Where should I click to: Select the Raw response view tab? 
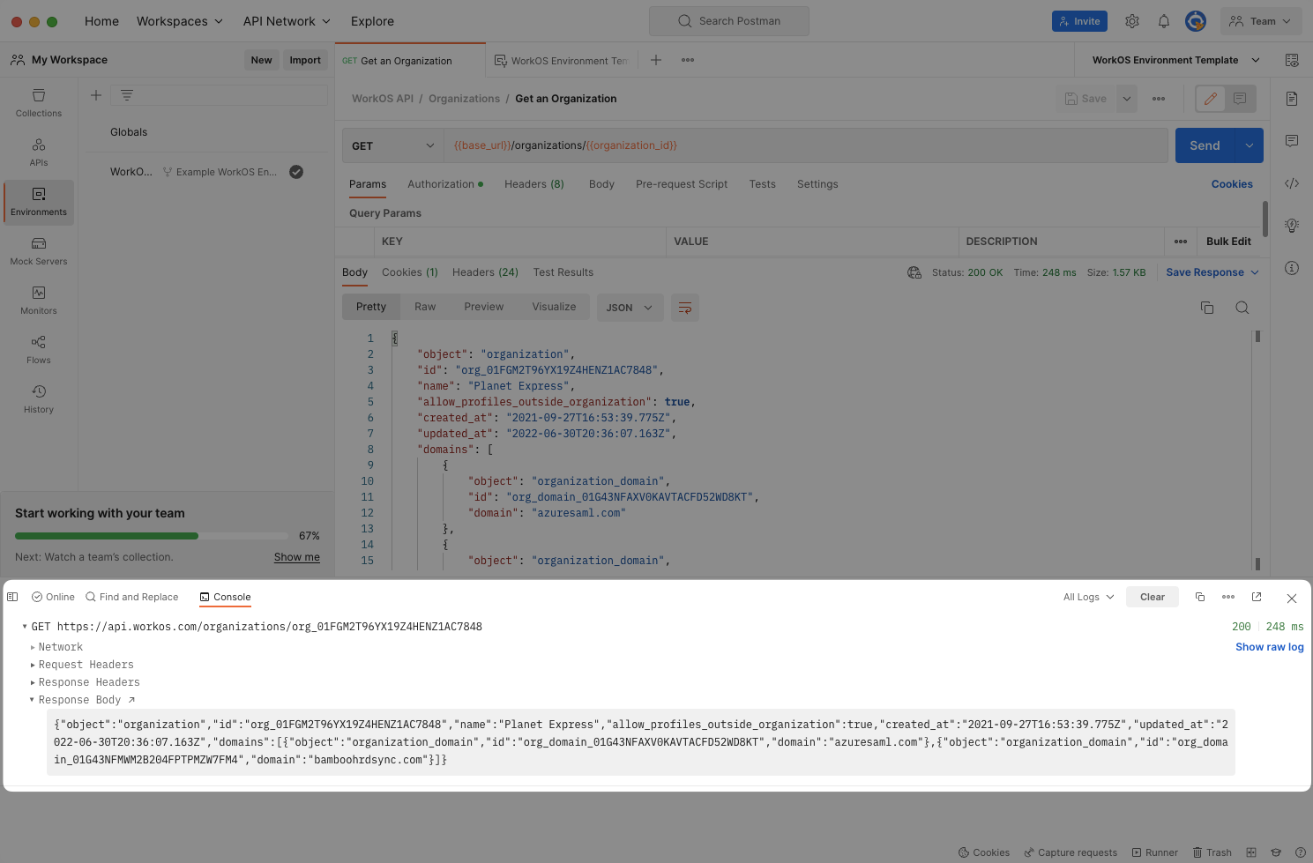425,307
